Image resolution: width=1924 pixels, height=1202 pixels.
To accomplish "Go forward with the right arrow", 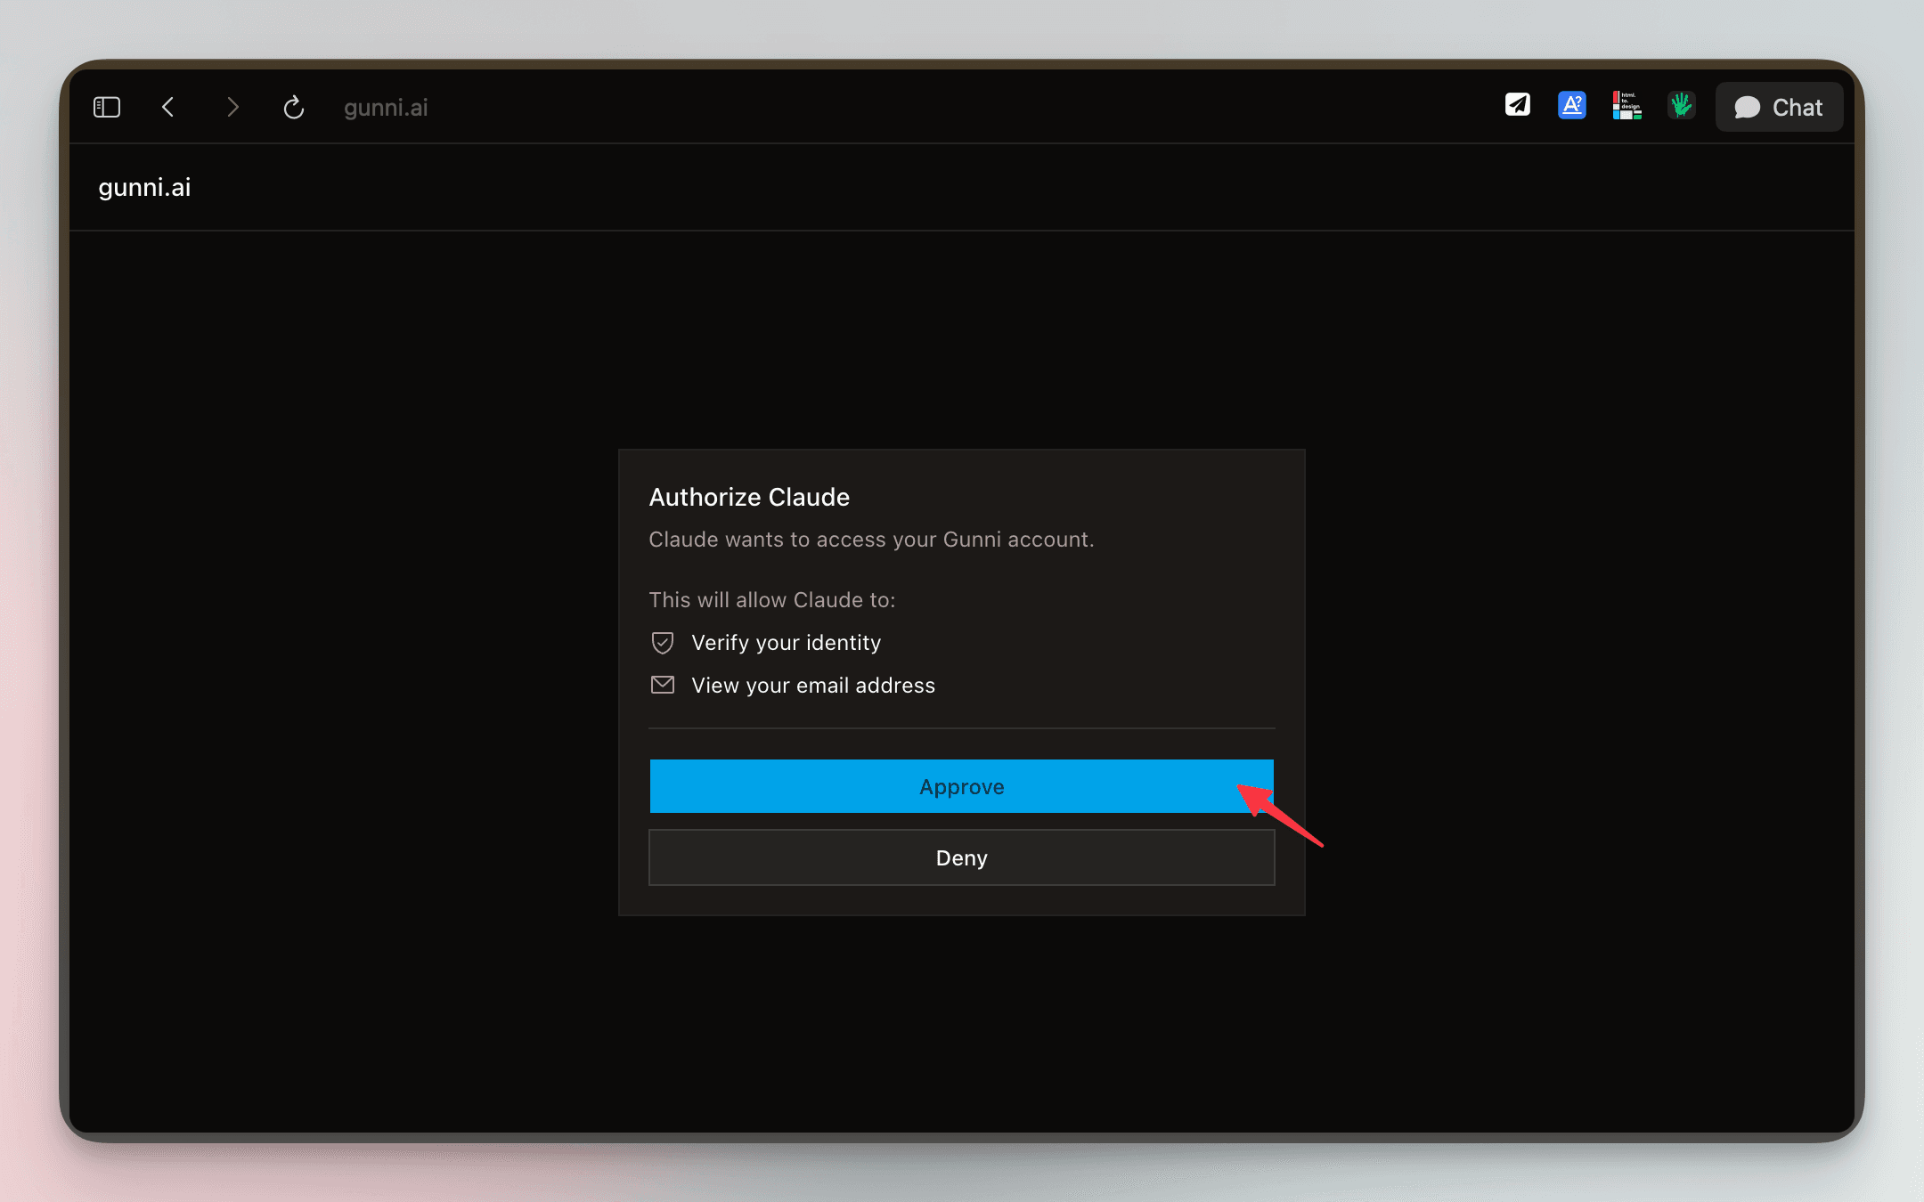I will tap(232, 108).
